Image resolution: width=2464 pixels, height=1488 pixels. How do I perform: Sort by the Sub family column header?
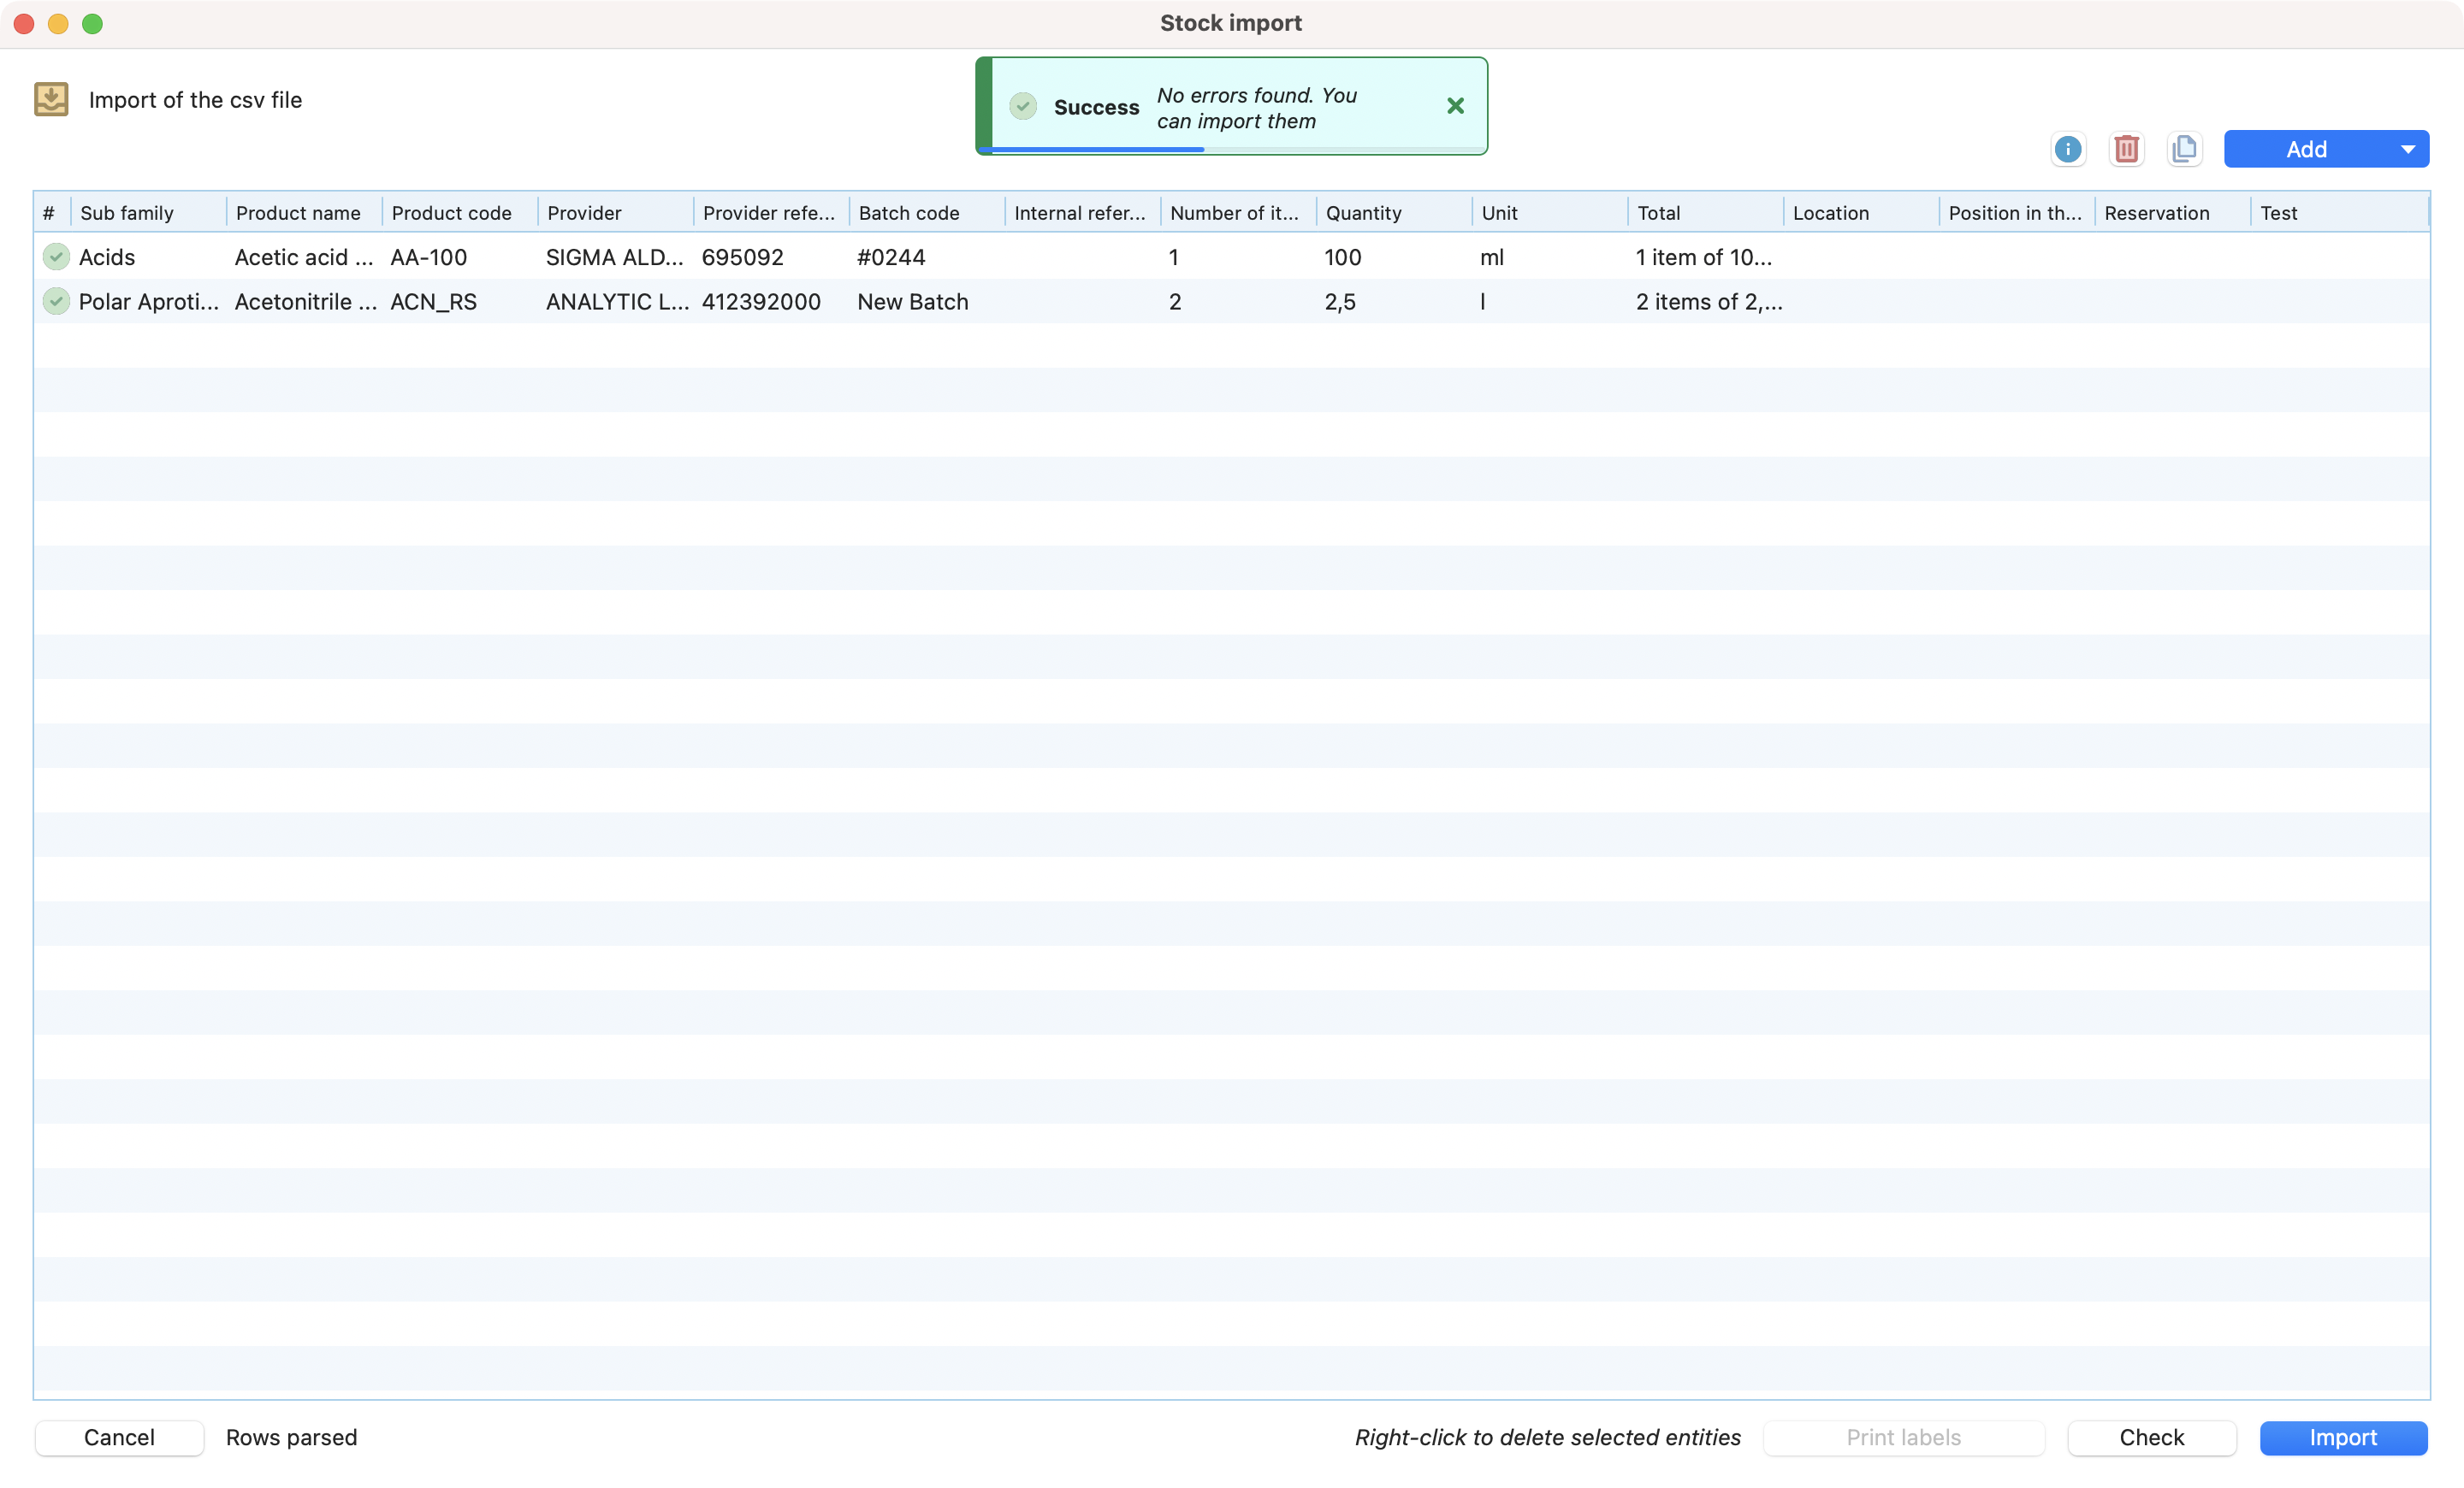[x=127, y=213]
